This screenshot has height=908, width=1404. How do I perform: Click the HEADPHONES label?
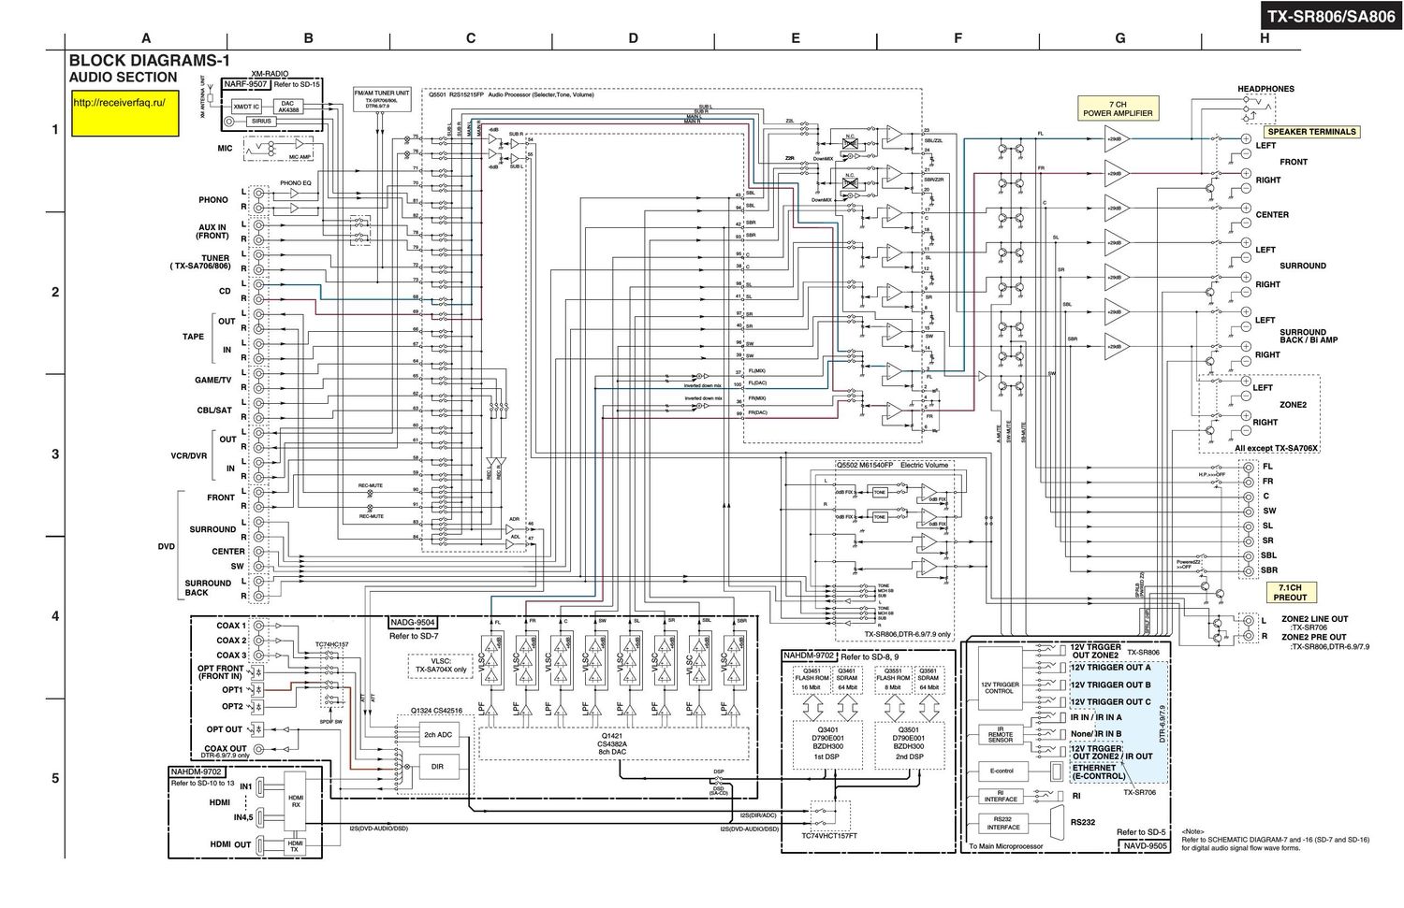pyautogui.click(x=1265, y=89)
